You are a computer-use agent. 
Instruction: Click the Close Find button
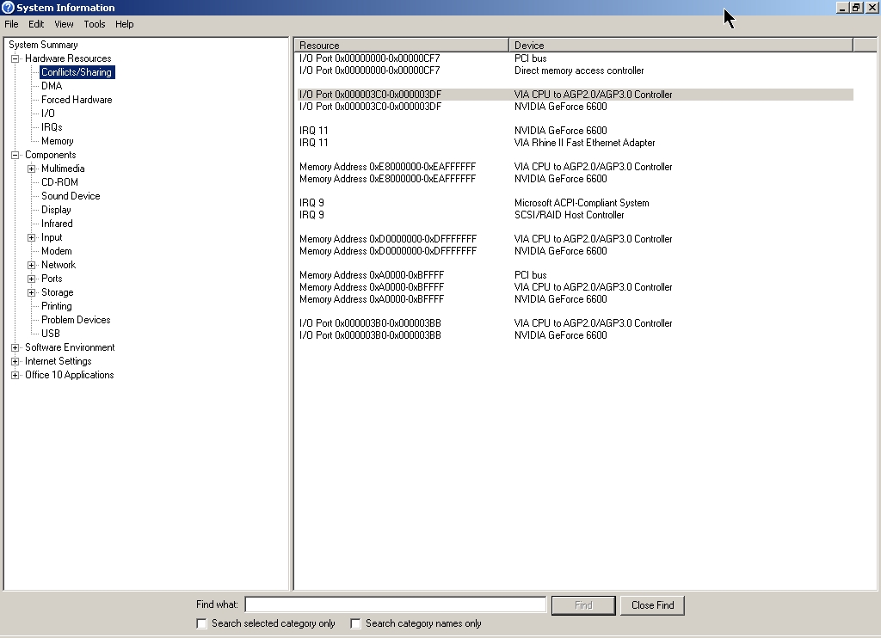coord(652,605)
